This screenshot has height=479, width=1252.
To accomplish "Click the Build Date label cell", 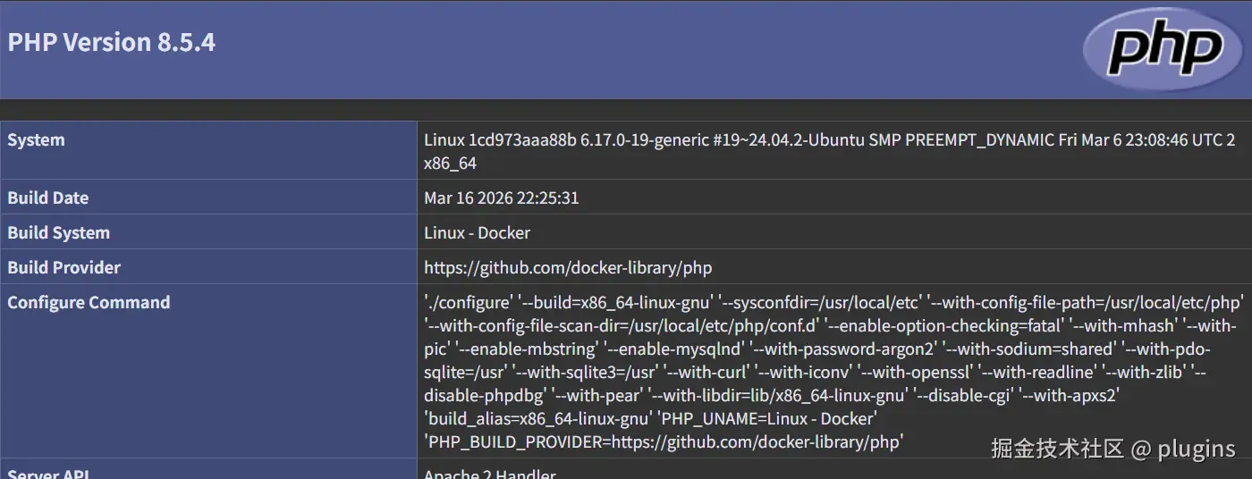I will 48,197.
